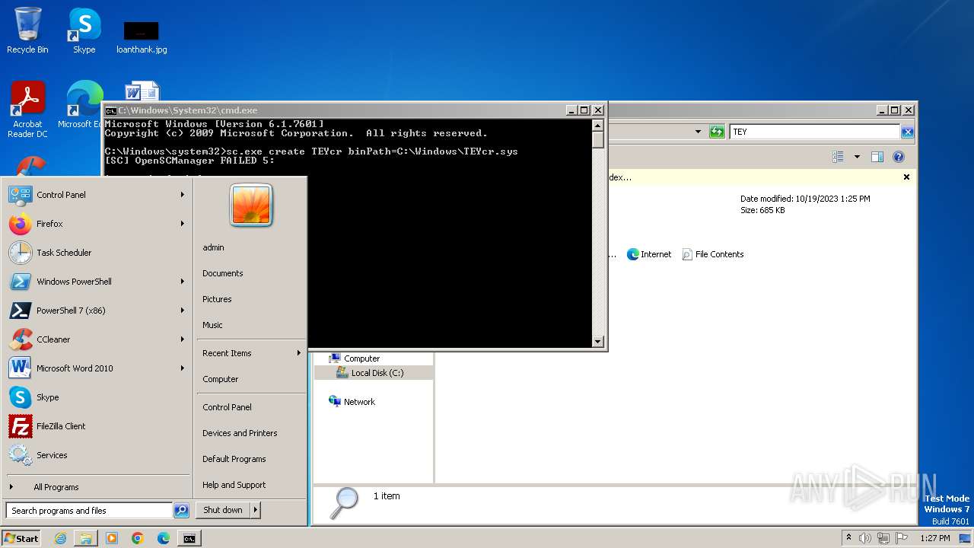Image resolution: width=974 pixels, height=548 pixels.
Task: Open the view options dropdown arrow
Action: click(x=857, y=157)
